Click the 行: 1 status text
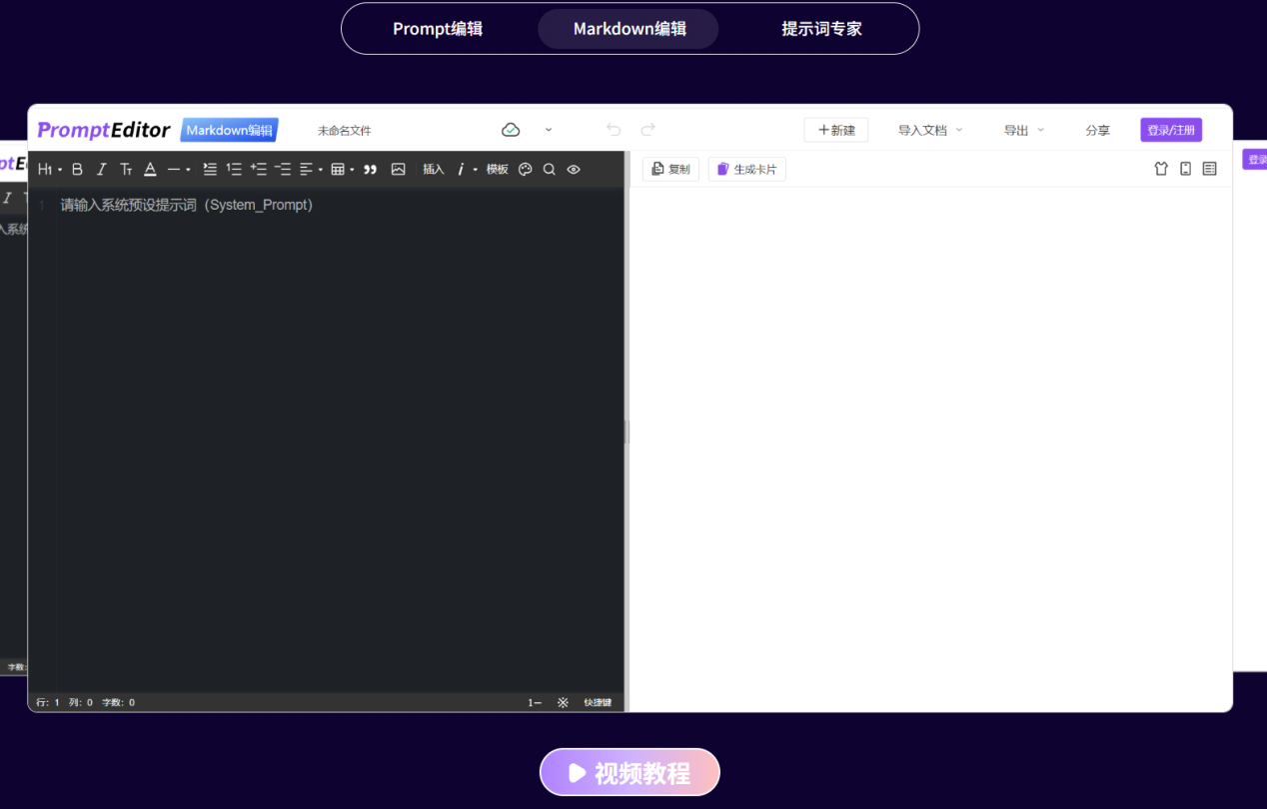1267x809 pixels. pos(48,702)
